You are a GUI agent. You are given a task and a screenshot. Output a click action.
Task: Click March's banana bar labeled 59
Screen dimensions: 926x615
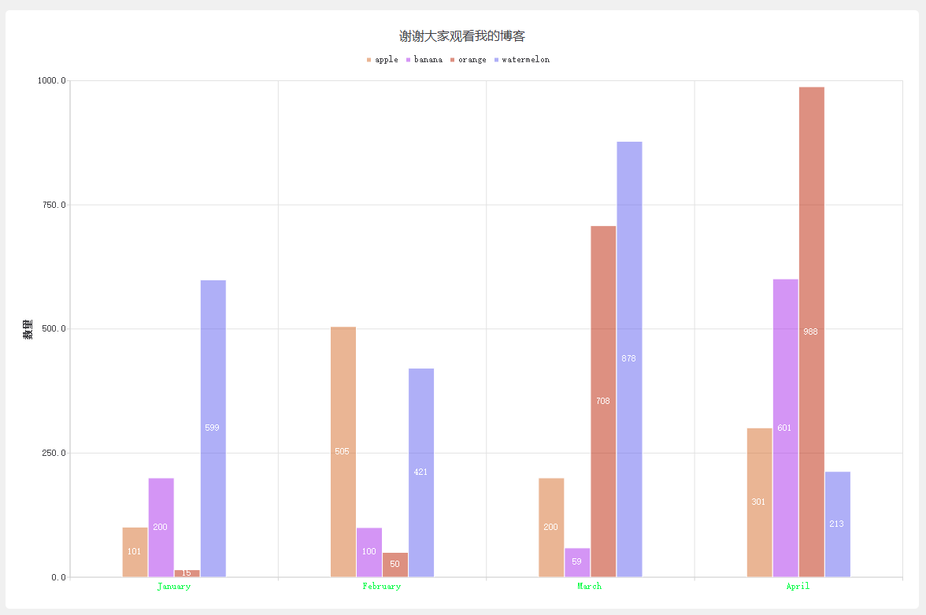click(x=576, y=561)
